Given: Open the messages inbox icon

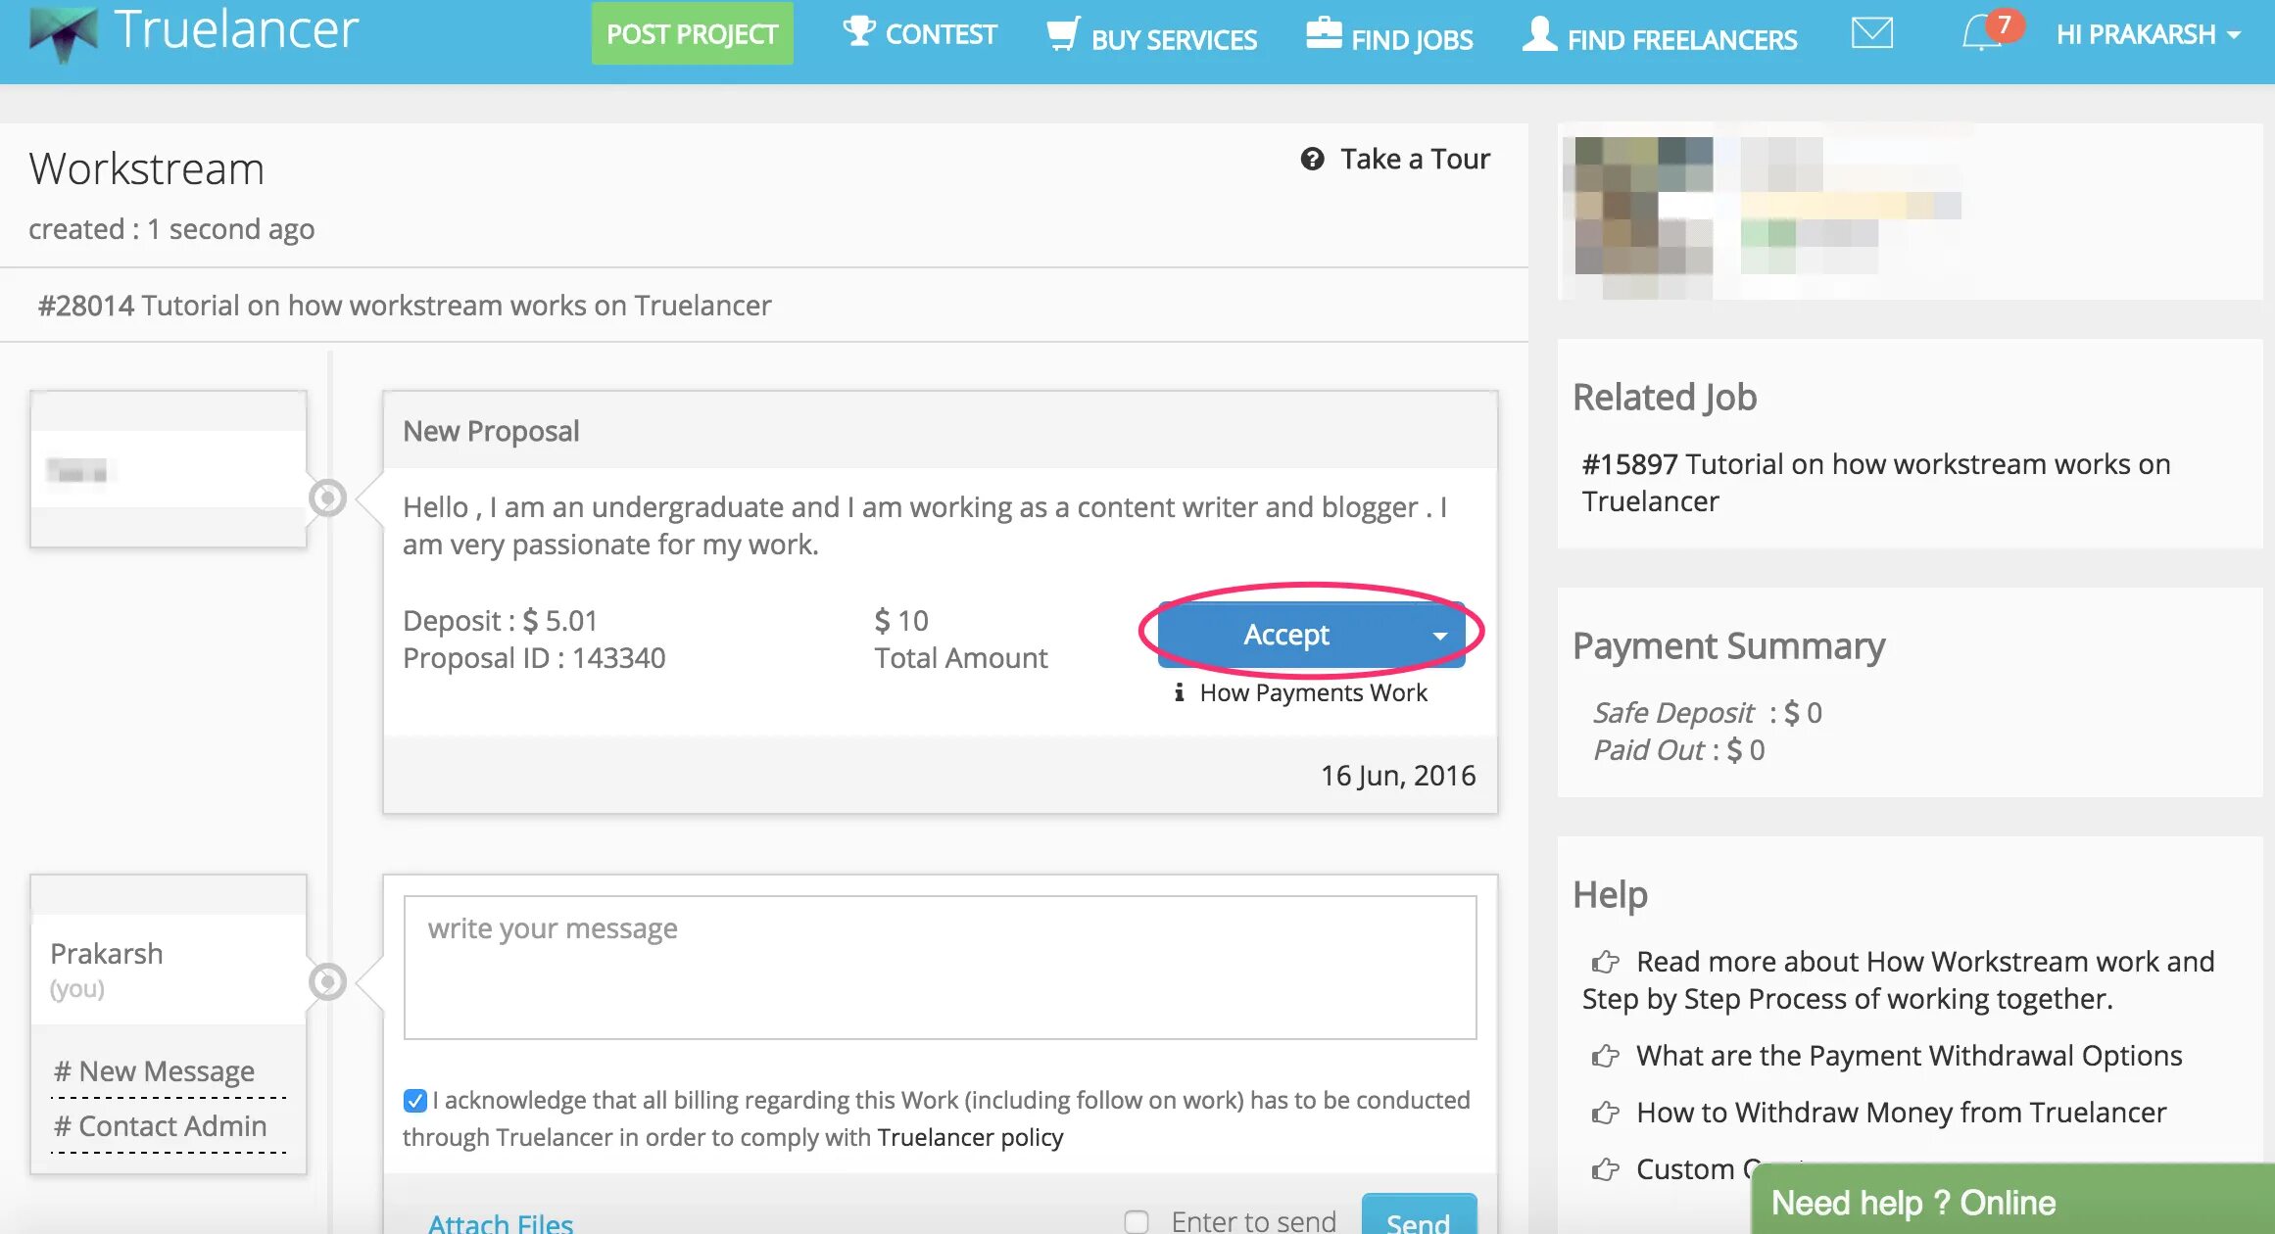Looking at the screenshot, I should (x=1870, y=33).
